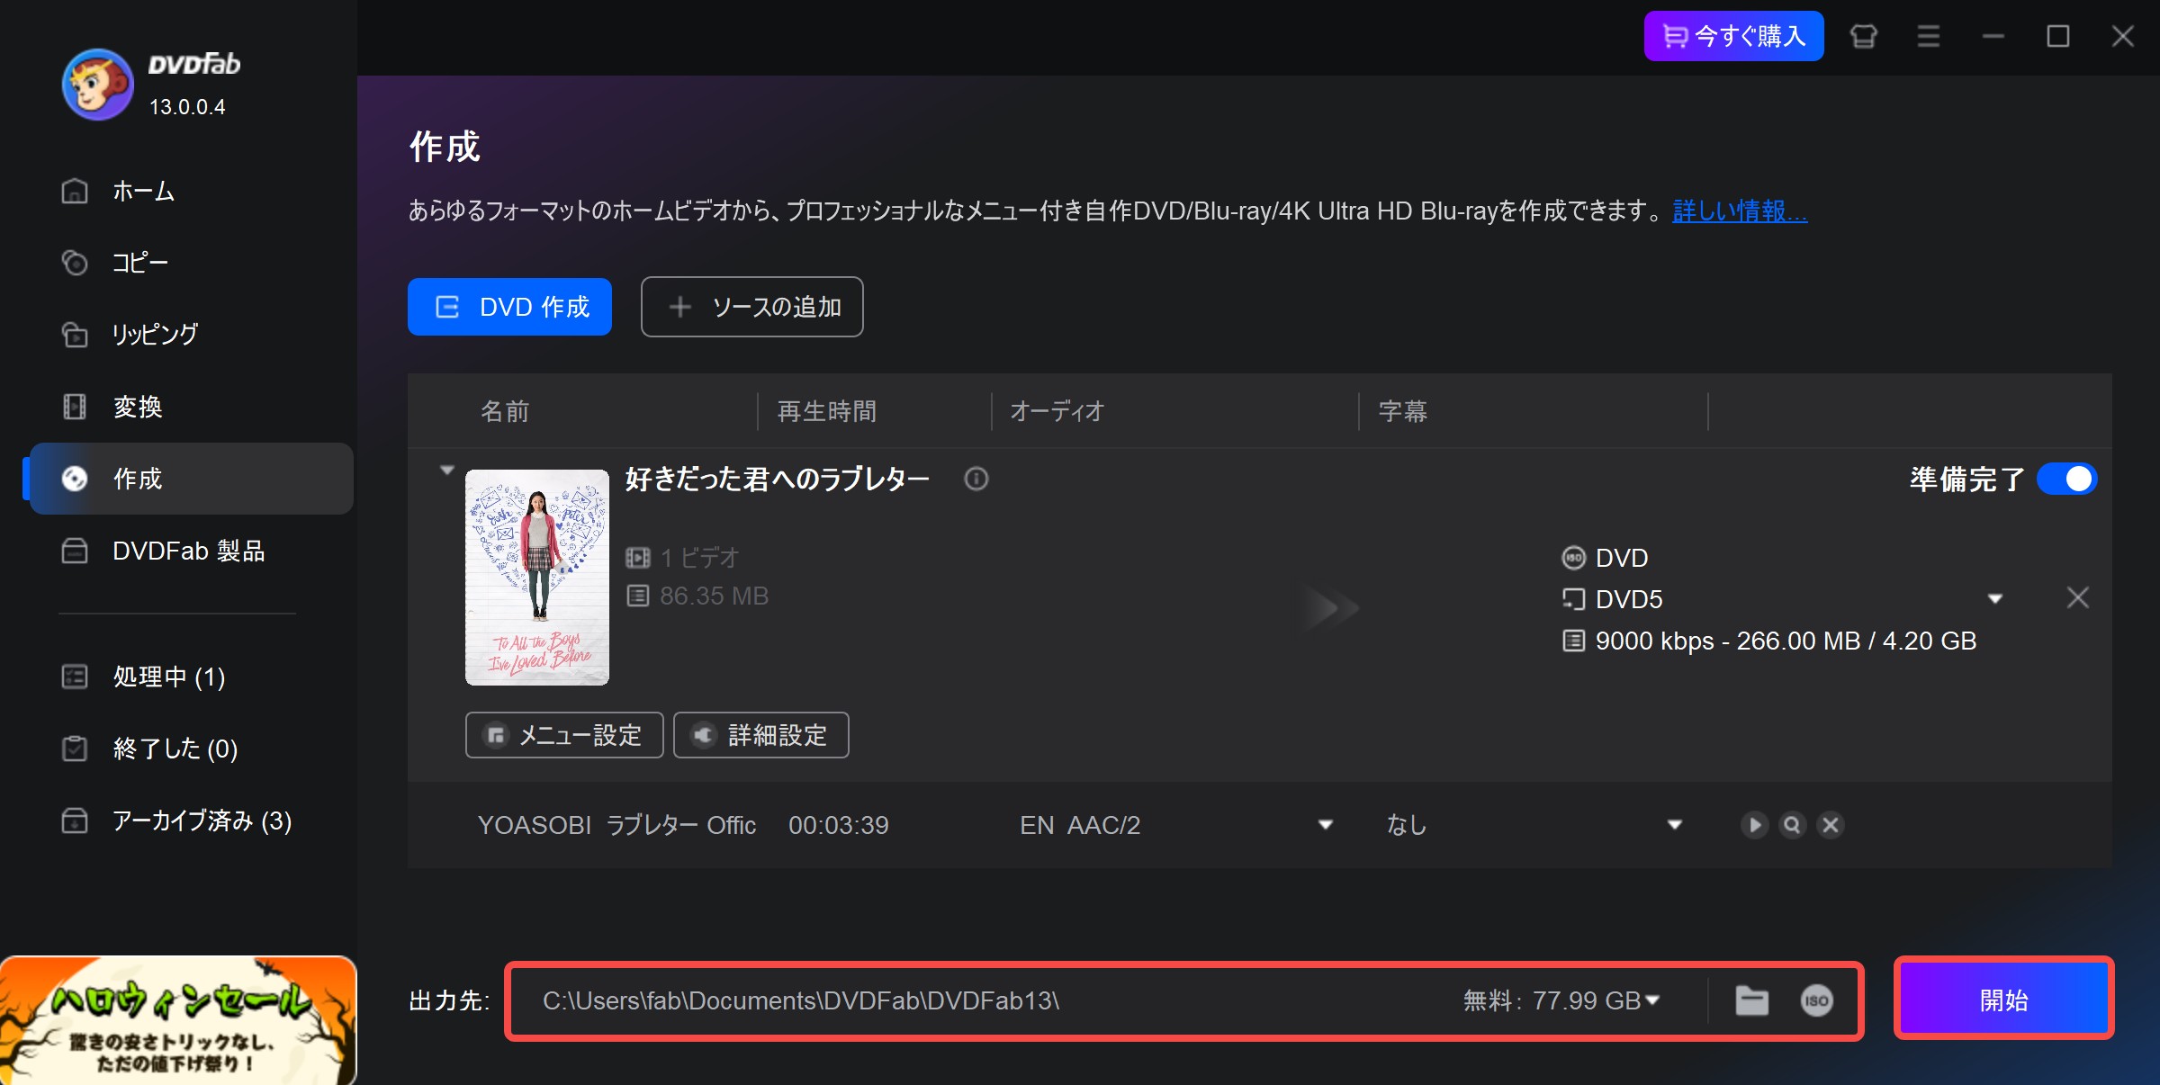Image resolution: width=2160 pixels, height=1085 pixels.
Task: Open the 詳しい情報 link
Action: click(1739, 211)
